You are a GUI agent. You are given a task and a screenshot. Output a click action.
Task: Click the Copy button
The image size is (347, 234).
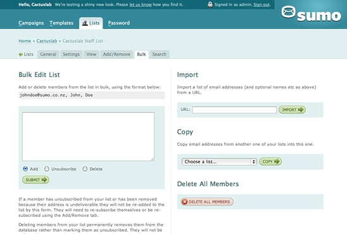[x=270, y=161]
